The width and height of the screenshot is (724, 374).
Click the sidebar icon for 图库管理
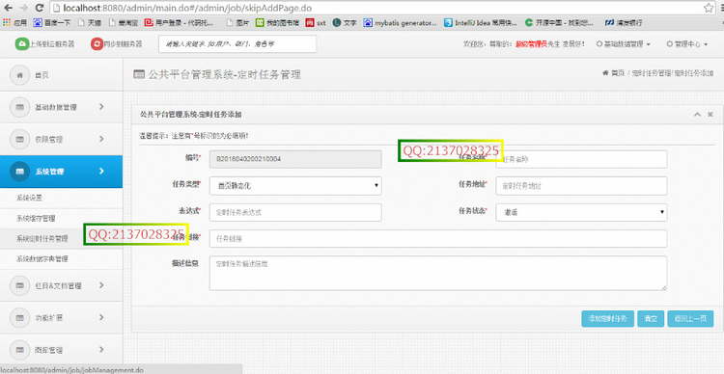(19, 350)
